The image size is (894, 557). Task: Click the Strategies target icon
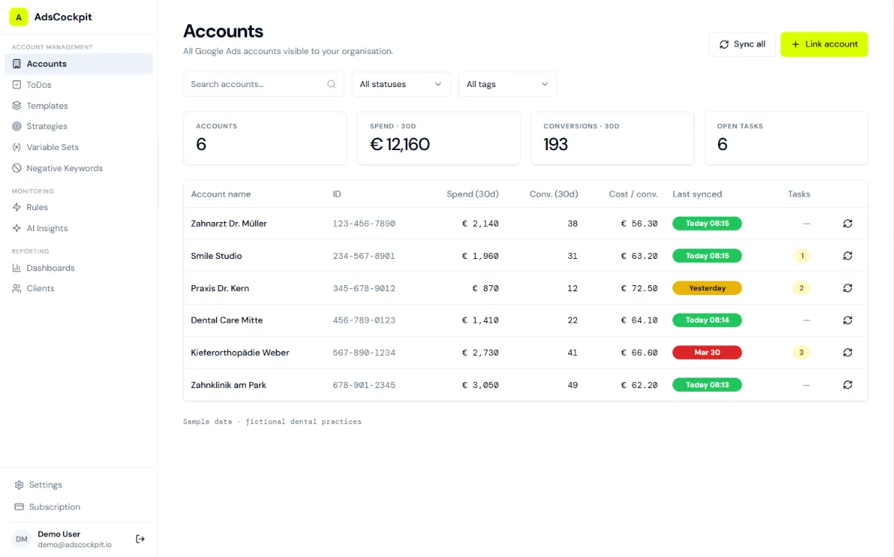pos(17,126)
